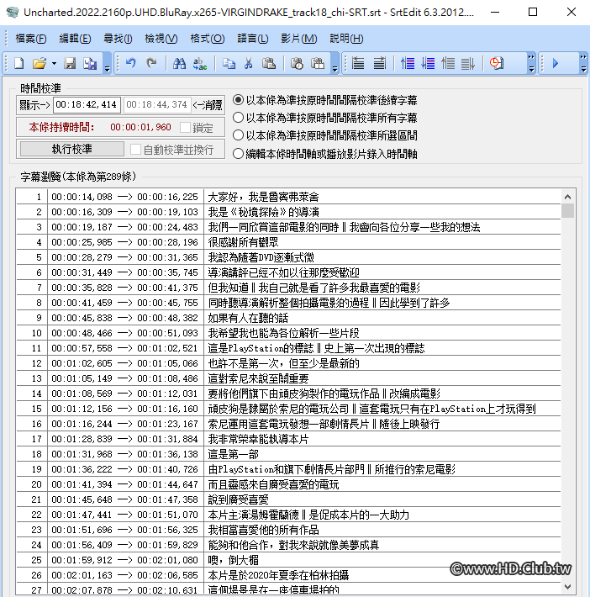Viewport: 590px width, 597px height.
Task: Open the 語言(L) menu
Action: (253, 39)
